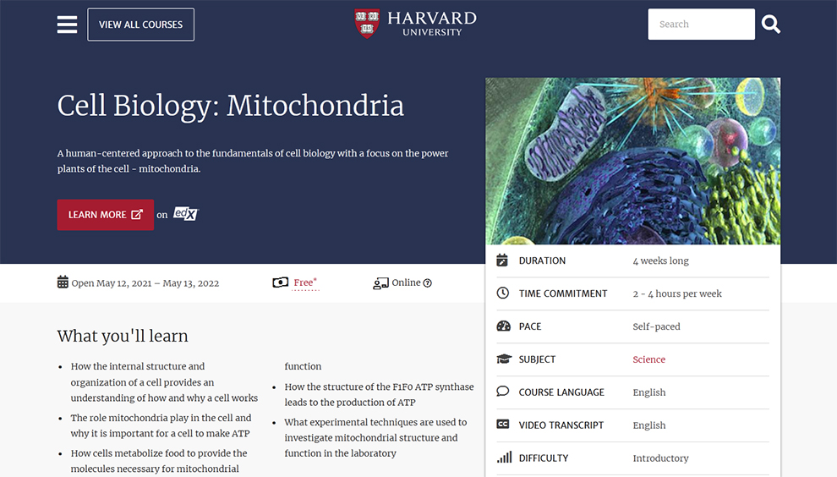Image resolution: width=837 pixels, height=477 pixels.
Task: Click bullet about role mitochondria play
Action: click(161, 425)
